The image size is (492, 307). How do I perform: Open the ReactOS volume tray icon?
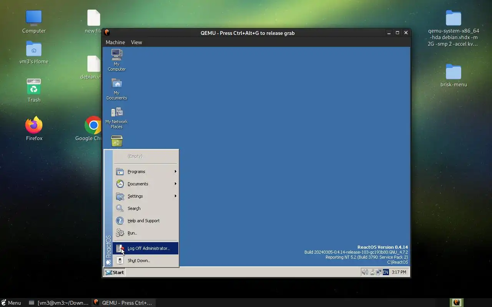365,272
